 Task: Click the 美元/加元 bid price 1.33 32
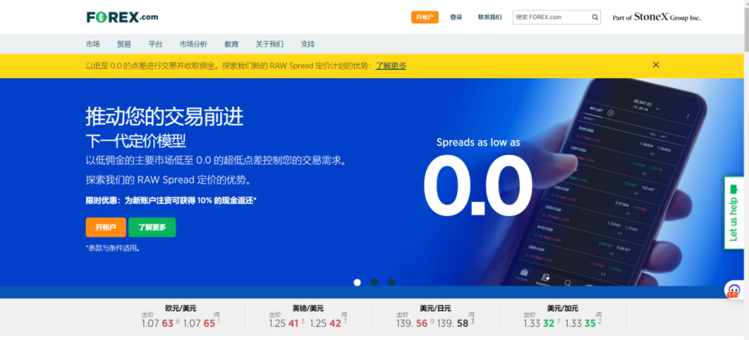542,323
